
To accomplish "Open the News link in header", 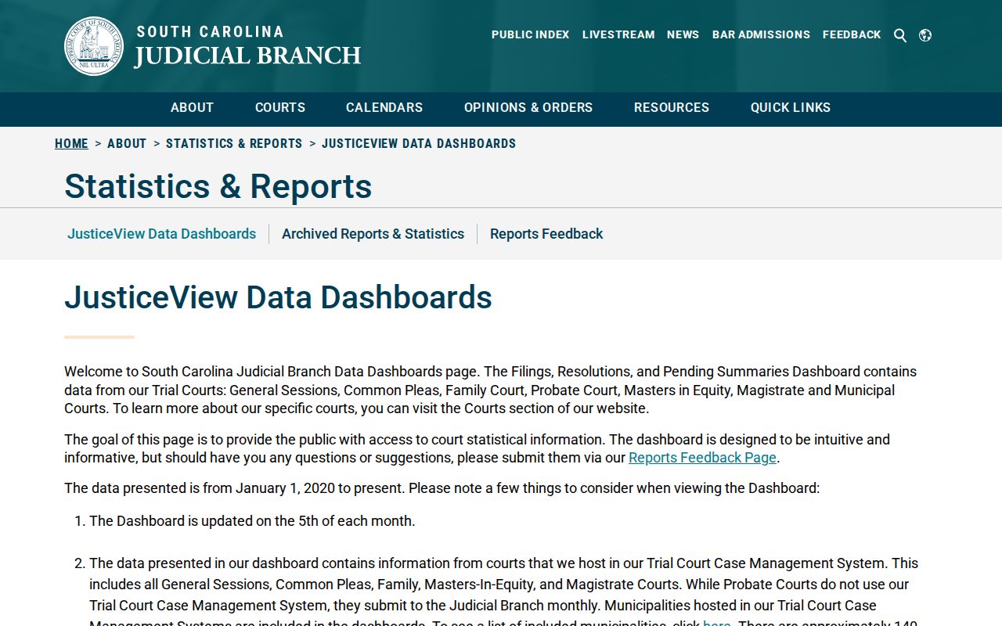I will [683, 34].
